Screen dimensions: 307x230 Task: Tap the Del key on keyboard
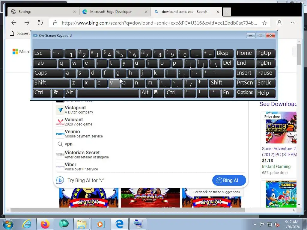228,63
